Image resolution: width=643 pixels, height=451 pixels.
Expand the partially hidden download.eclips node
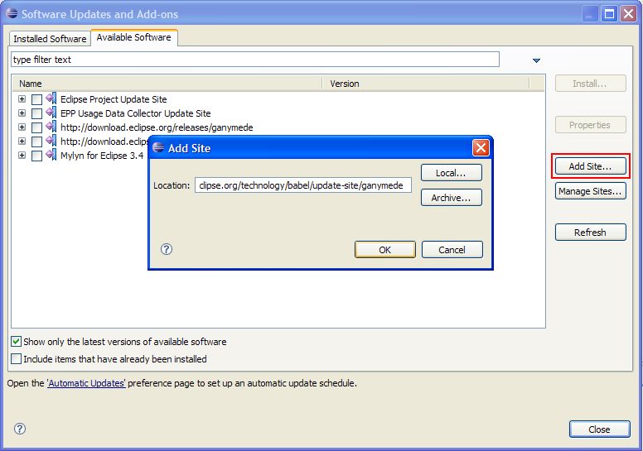click(x=22, y=142)
